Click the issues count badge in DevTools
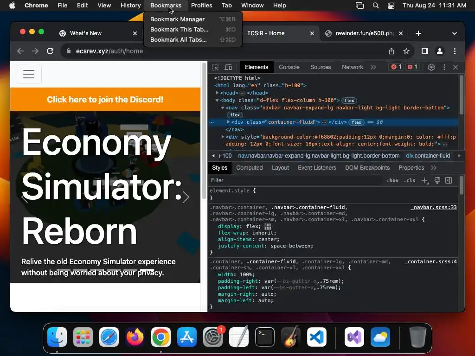Image resolution: width=475 pixels, height=356 pixels. point(412,67)
